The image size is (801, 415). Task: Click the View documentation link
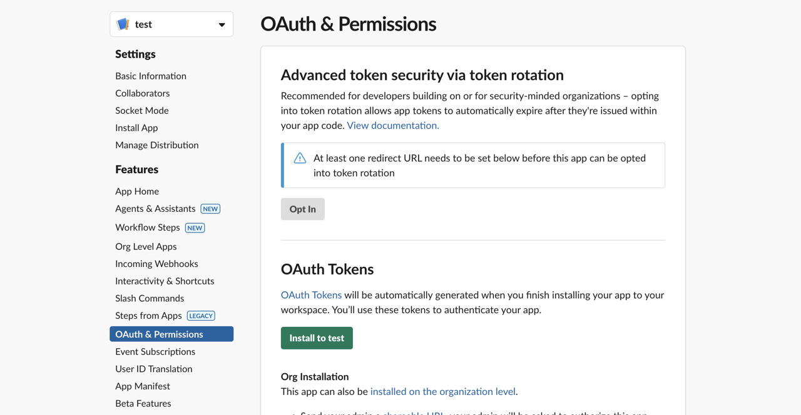coord(393,126)
